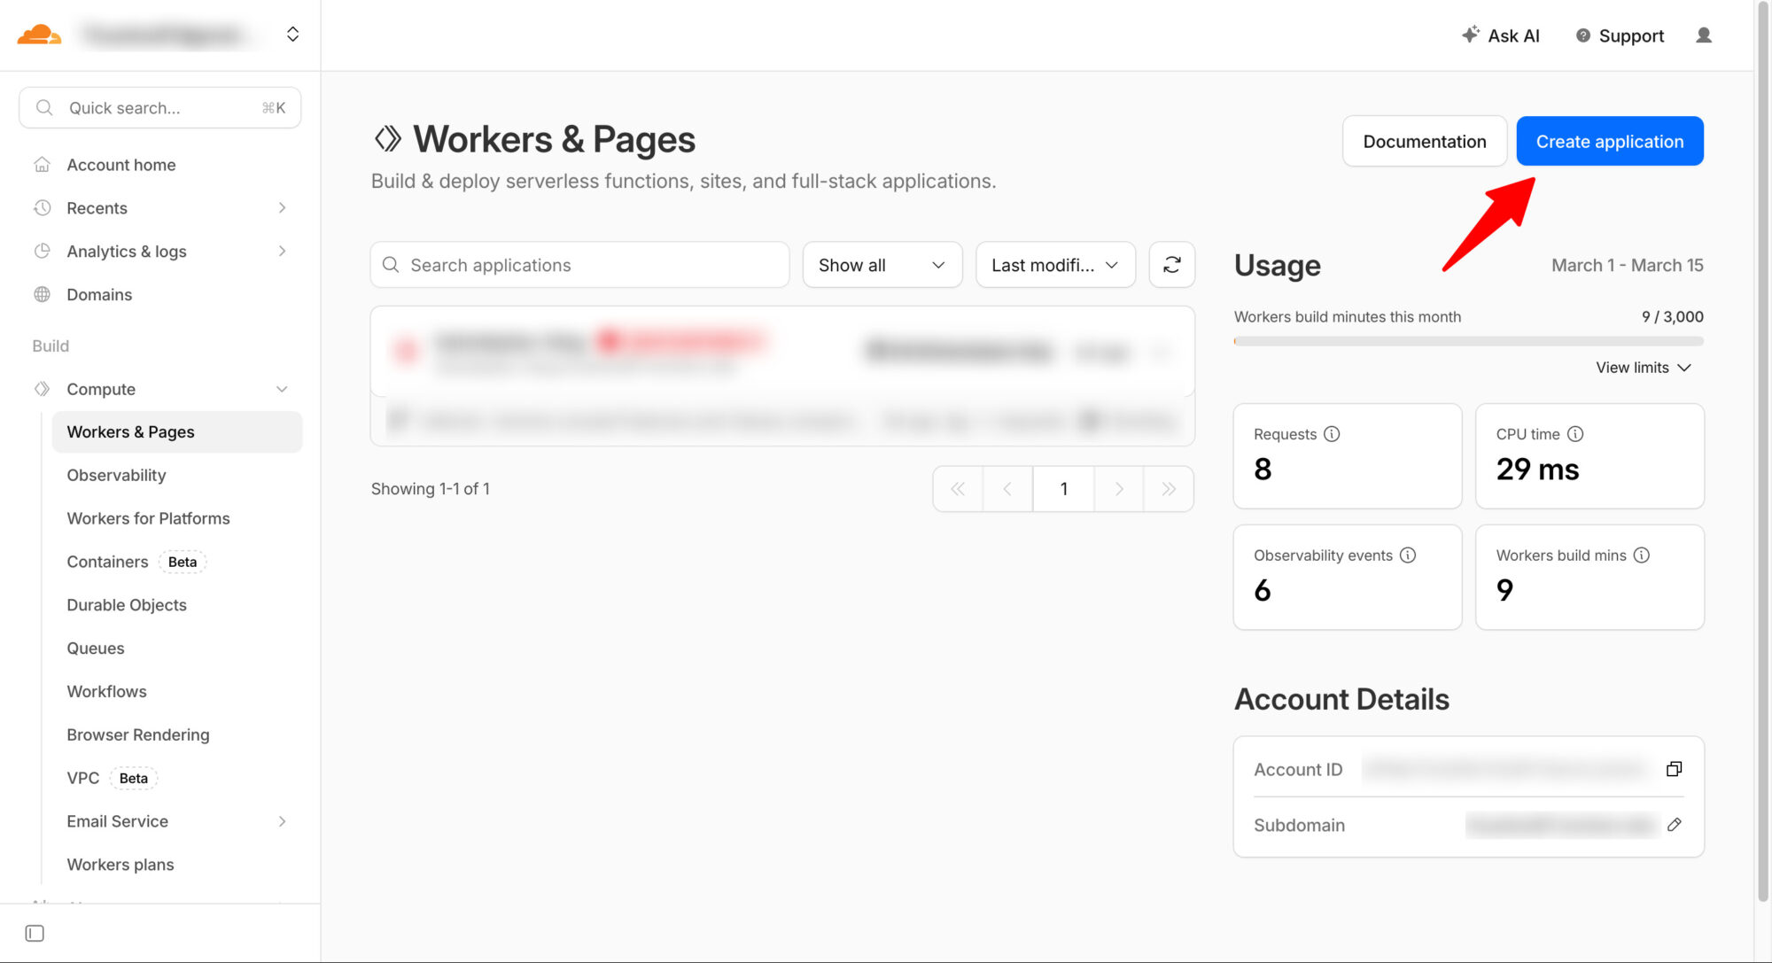Viewport: 1772px width, 963px height.
Task: Collapse the sidebar panel
Action: point(35,933)
